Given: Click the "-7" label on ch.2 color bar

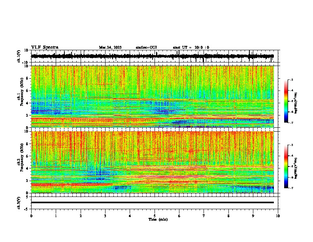Looking at the screenshot, I should click(292, 188).
